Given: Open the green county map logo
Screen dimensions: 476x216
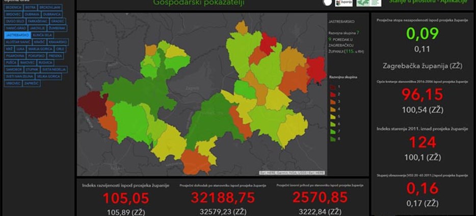Looking at the screenshot, I should point(369,3).
